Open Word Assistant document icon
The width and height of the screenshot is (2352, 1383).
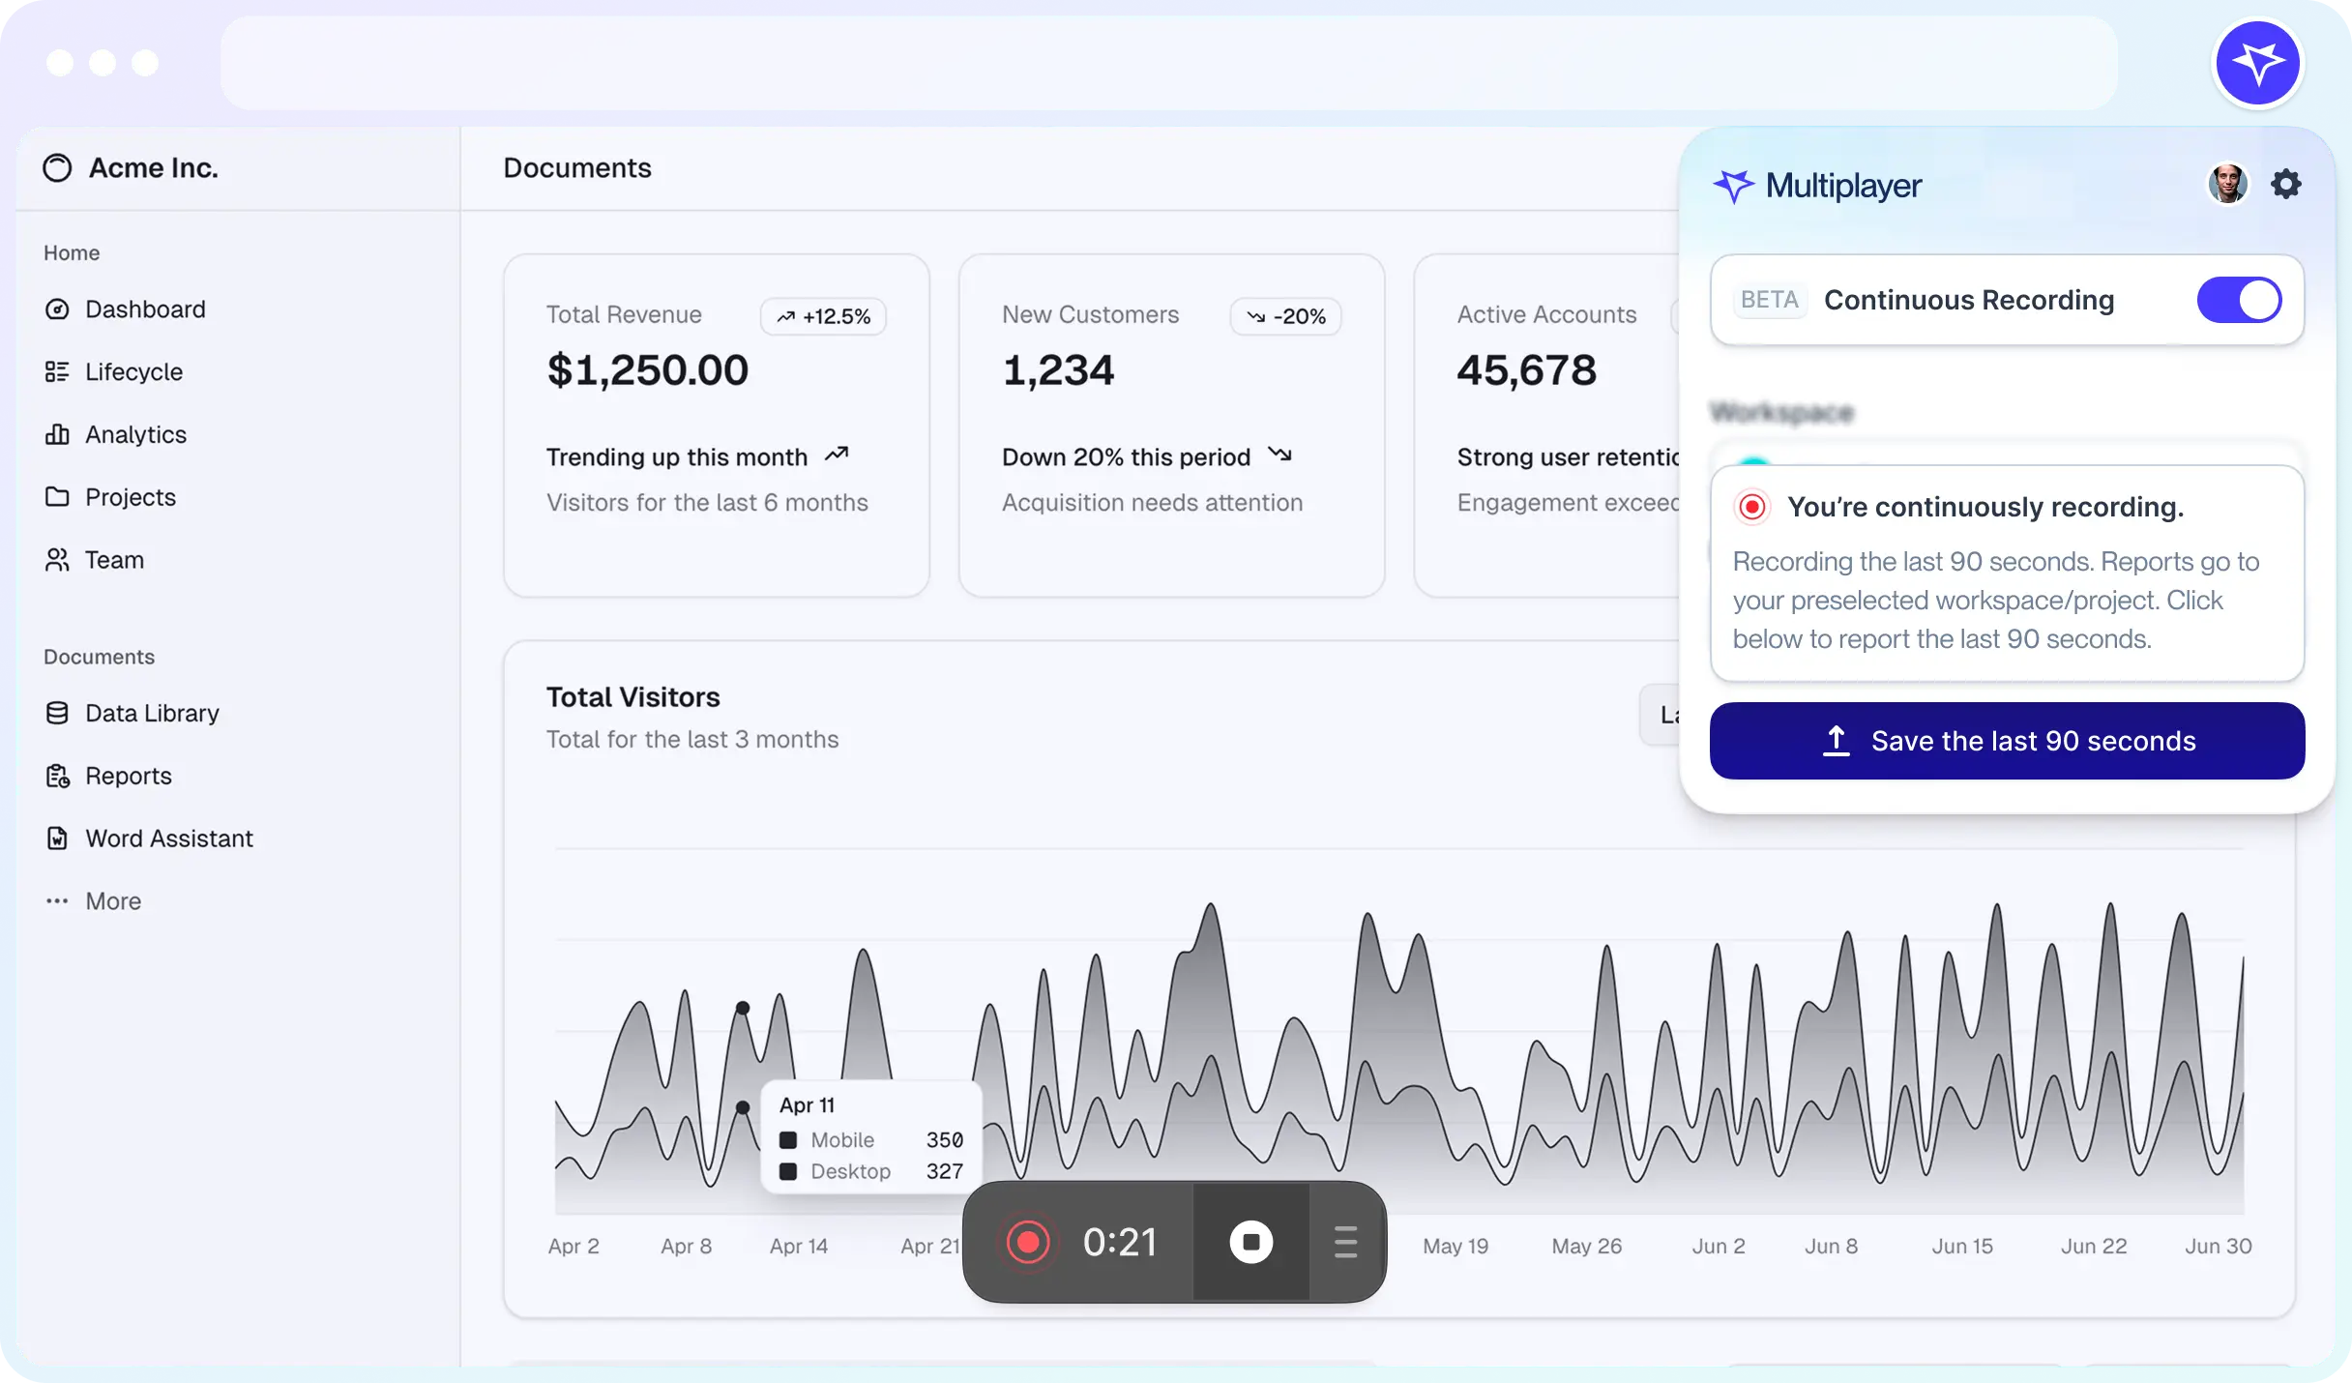pyautogui.click(x=57, y=839)
